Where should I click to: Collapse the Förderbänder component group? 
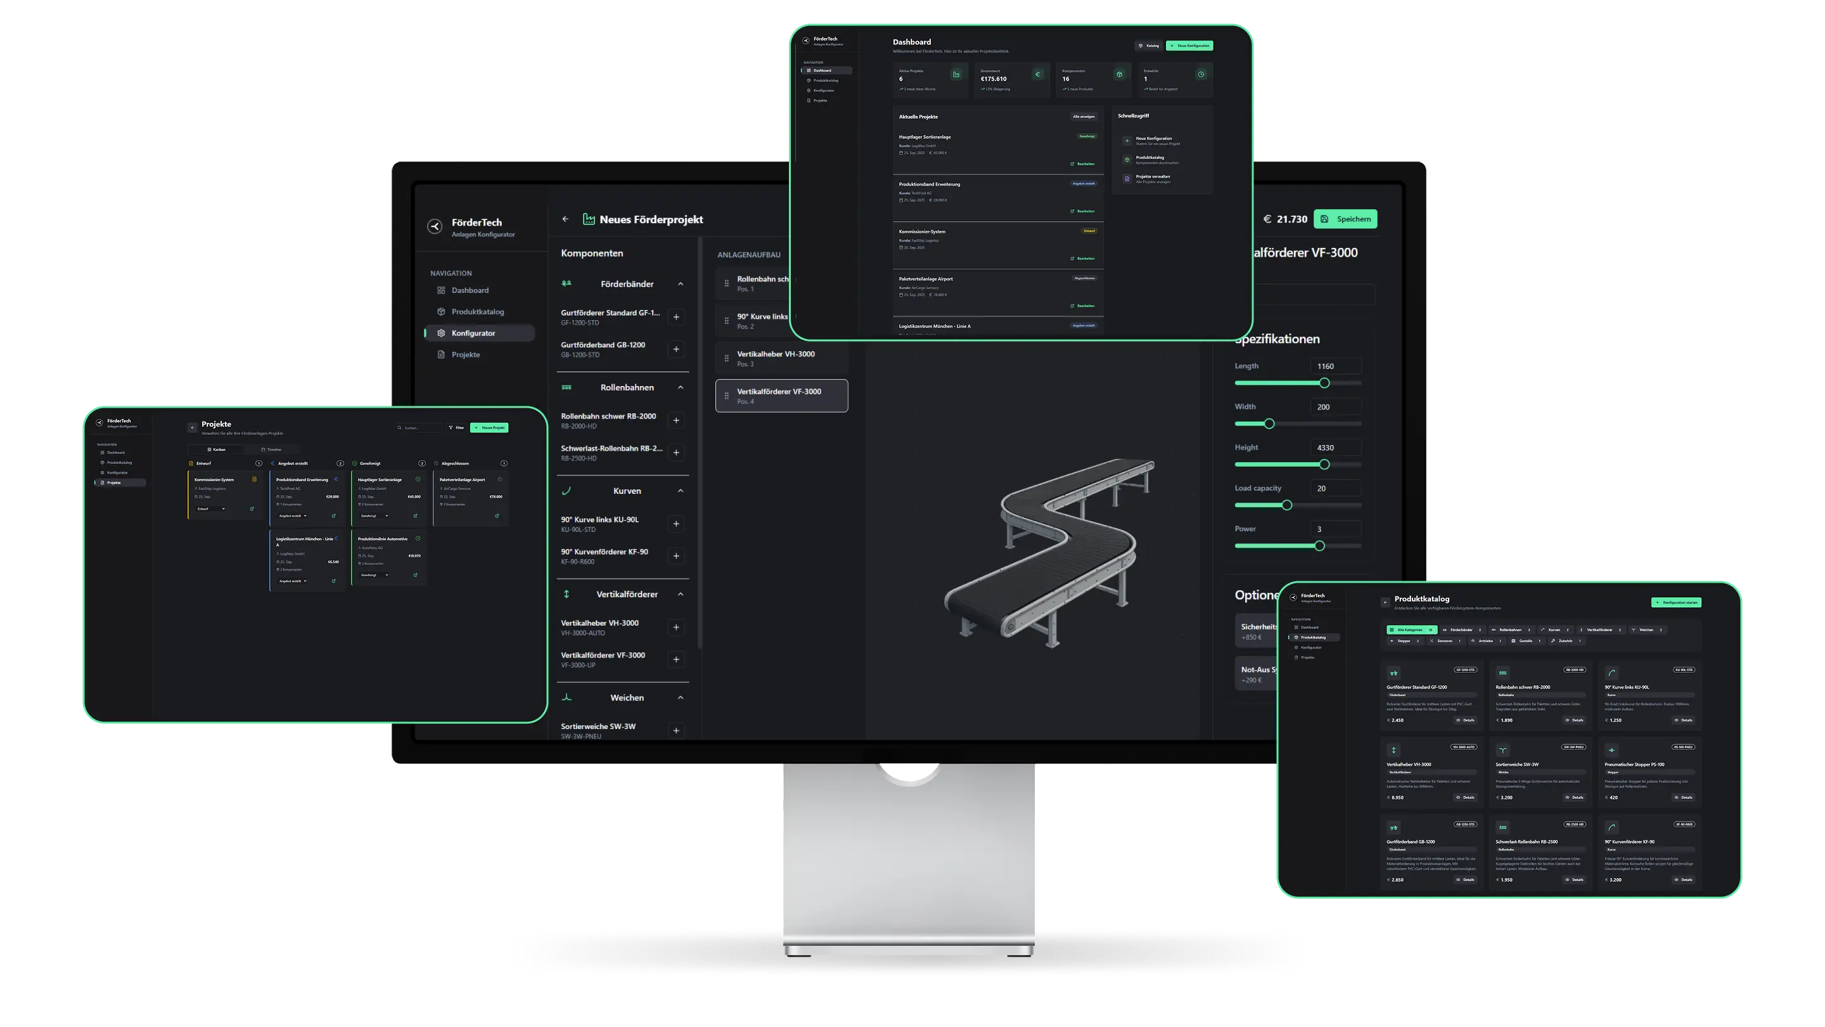pyautogui.click(x=681, y=284)
